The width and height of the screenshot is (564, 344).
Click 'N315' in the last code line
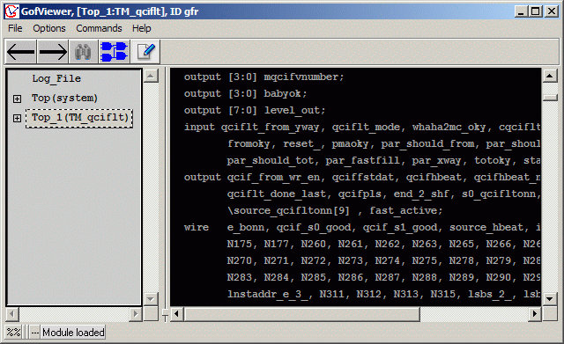pyautogui.click(x=442, y=294)
